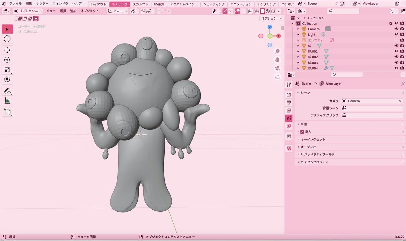Image resolution: width=406 pixels, height=241 pixels.
Task: Open the ファイル menu
Action: point(15,3)
